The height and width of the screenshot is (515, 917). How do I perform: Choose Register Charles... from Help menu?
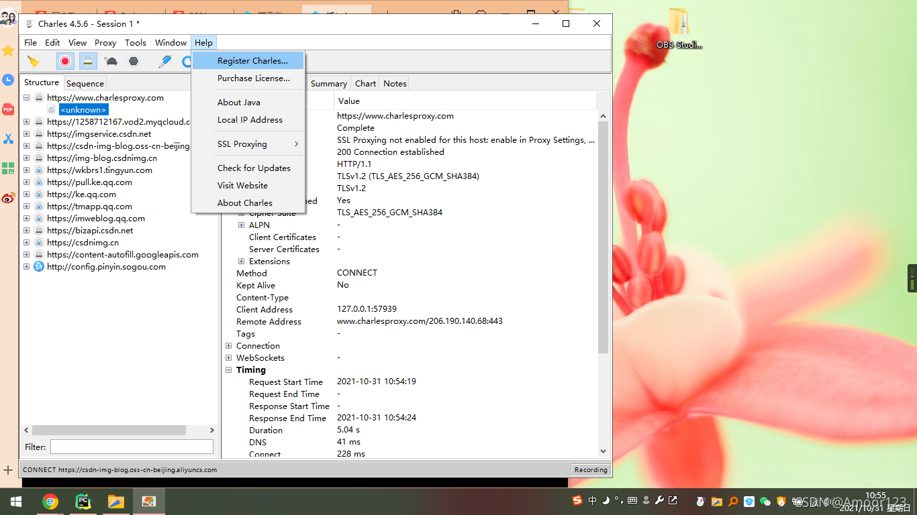pos(248,60)
